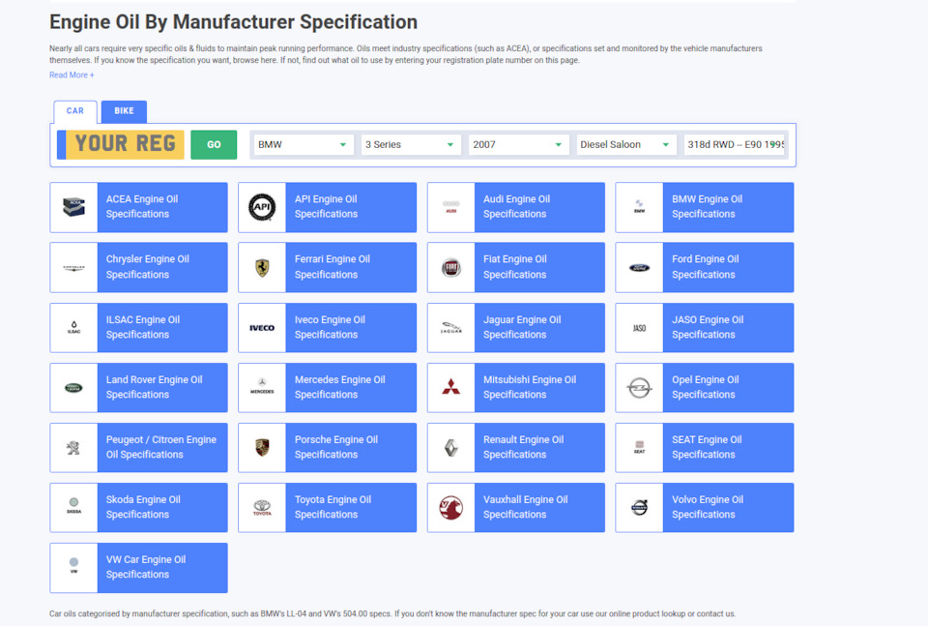928x626 pixels.
Task: Open Iveco Engine Oil Specifications
Action: coord(328,327)
